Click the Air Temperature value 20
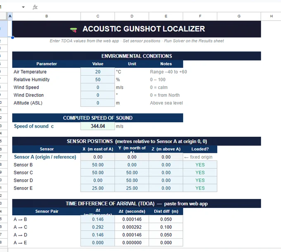 (98, 72)
